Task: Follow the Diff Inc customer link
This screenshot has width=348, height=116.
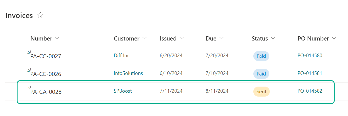Action: point(122,56)
